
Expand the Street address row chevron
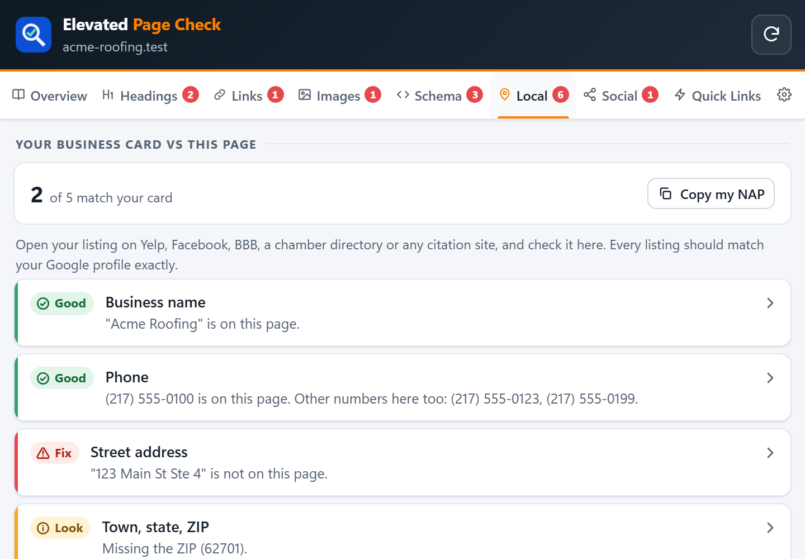770,453
